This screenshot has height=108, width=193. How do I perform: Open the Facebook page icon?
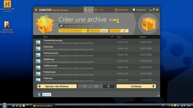39,94
